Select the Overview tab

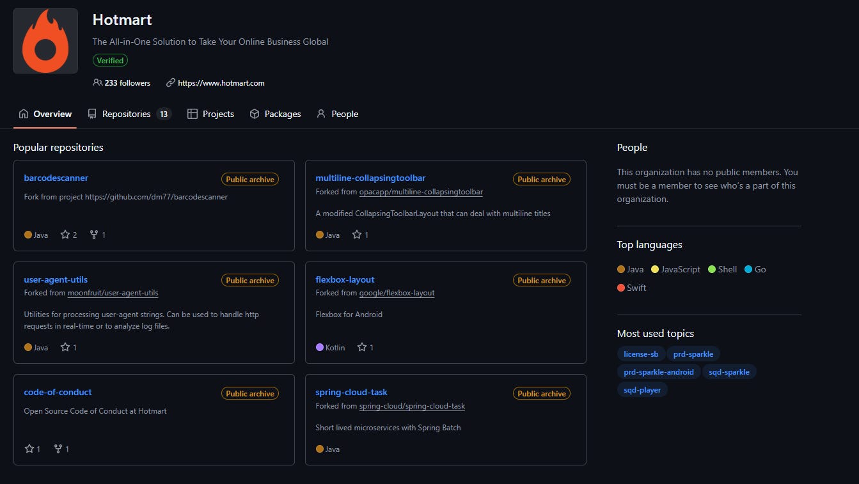click(x=45, y=114)
